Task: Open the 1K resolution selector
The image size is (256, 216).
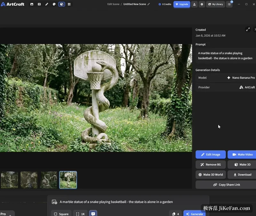Action: (80, 214)
